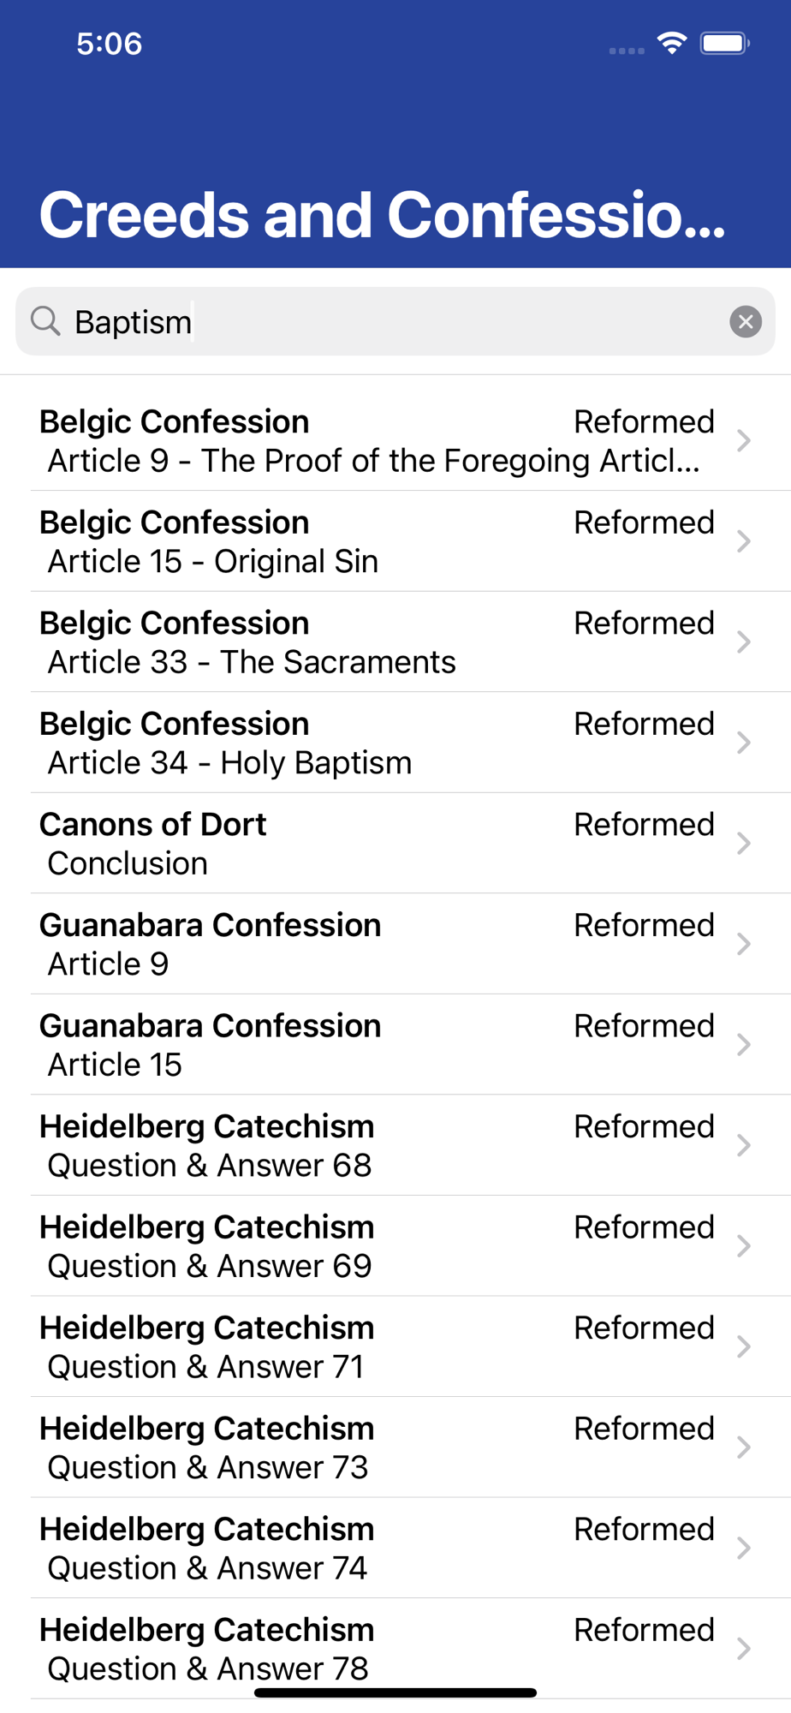
Task: Open Article 33 The Sacraments
Action: (377, 642)
